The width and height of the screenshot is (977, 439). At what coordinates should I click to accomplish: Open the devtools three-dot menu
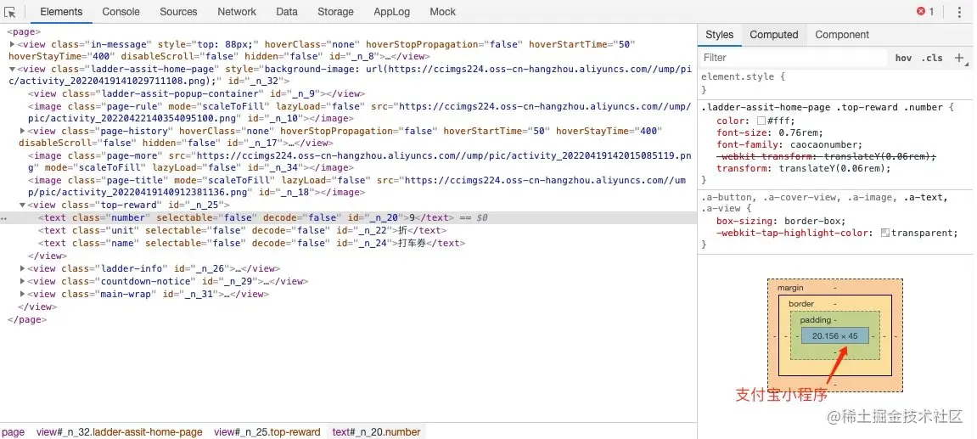coord(959,12)
